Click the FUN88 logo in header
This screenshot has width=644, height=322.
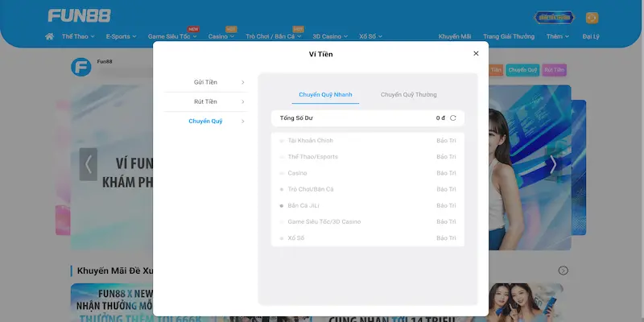point(79,16)
